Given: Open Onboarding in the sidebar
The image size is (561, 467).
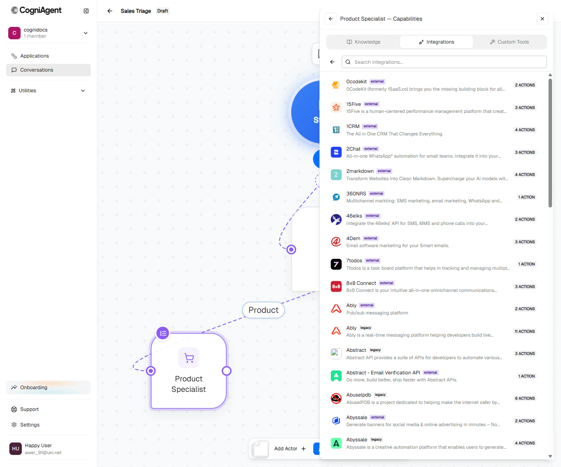Looking at the screenshot, I should 48,388.
